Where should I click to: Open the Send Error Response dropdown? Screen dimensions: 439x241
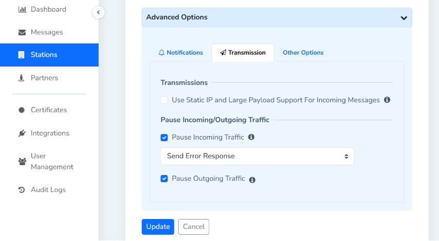coord(257,156)
